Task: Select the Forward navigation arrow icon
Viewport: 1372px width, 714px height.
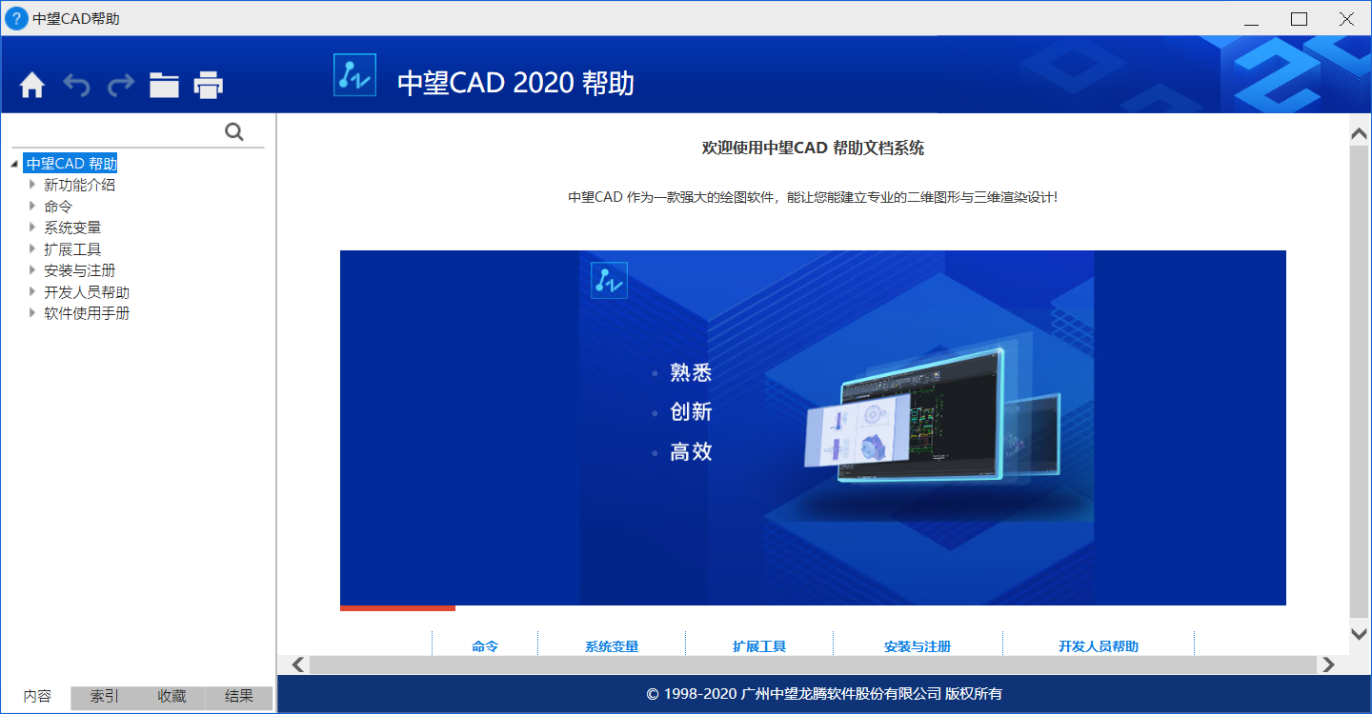Action: pos(119,85)
